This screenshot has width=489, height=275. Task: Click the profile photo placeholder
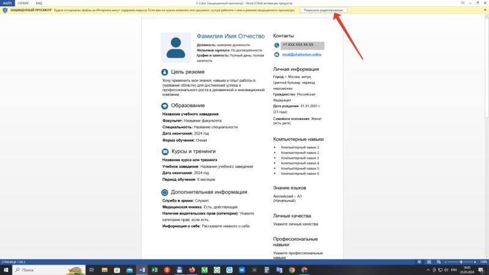coord(176,48)
